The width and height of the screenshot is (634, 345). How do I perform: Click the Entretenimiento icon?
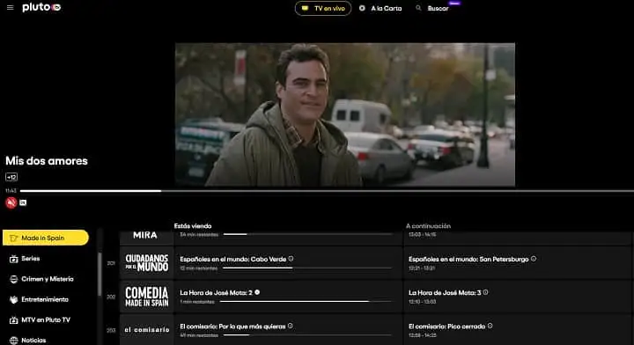click(14, 300)
